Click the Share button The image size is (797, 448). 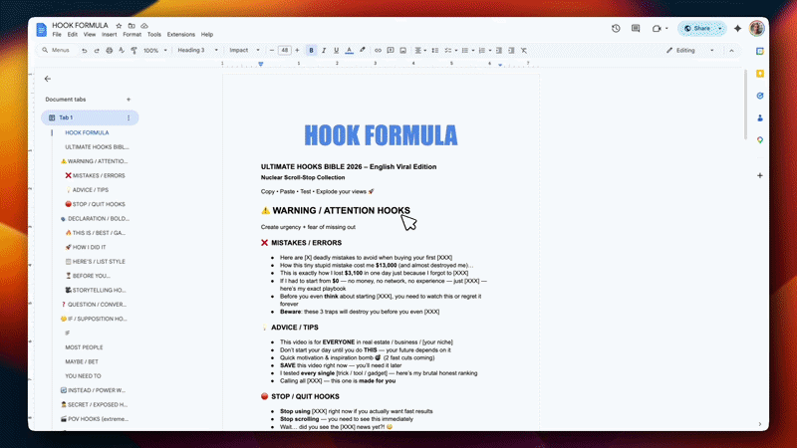(x=698, y=29)
